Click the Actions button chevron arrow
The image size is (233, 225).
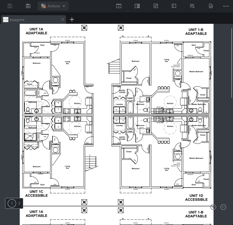64,6
